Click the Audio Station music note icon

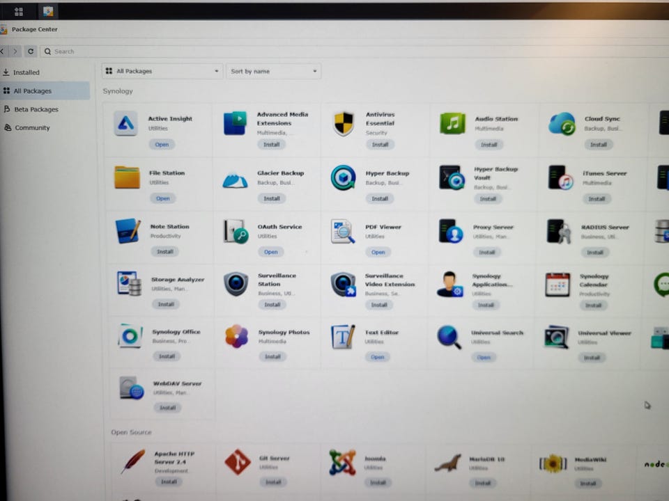pos(452,124)
